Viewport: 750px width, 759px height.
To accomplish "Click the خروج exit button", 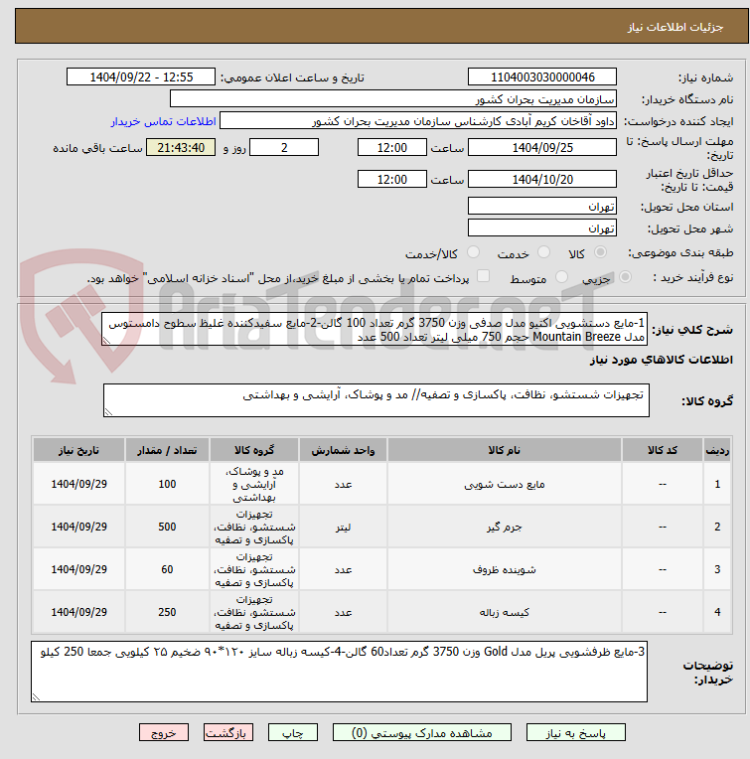I will point(164,733).
